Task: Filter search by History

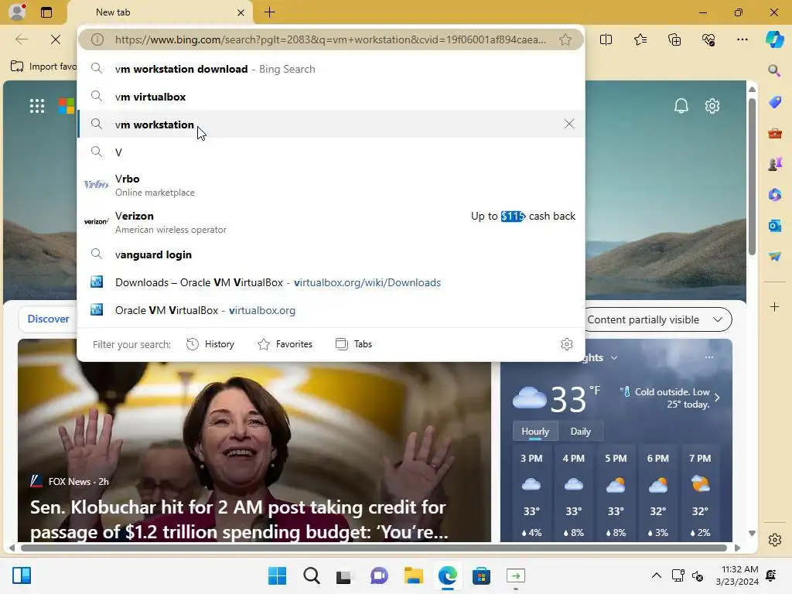Action: pyautogui.click(x=210, y=344)
